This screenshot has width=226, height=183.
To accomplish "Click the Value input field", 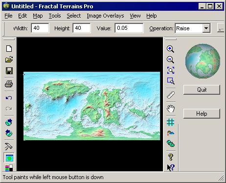I will pyautogui.click(x=129, y=28).
